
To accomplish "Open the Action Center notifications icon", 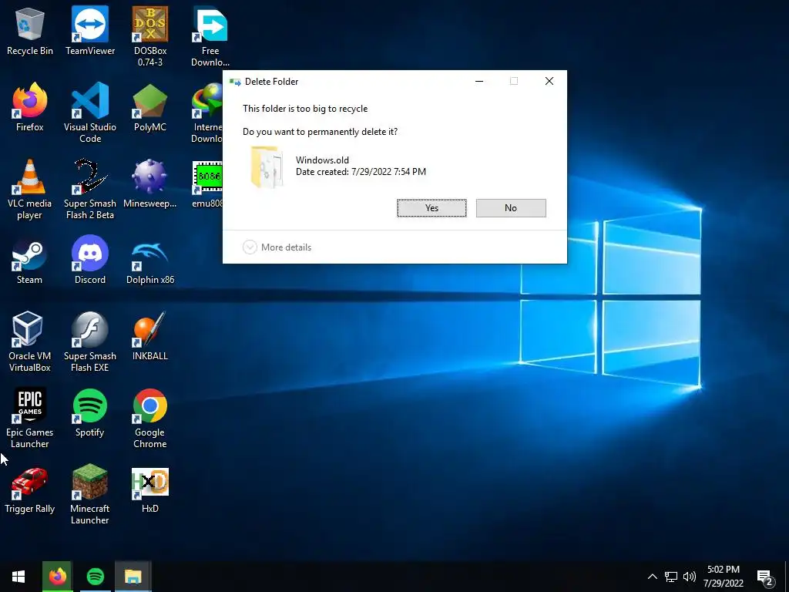I will (765, 577).
